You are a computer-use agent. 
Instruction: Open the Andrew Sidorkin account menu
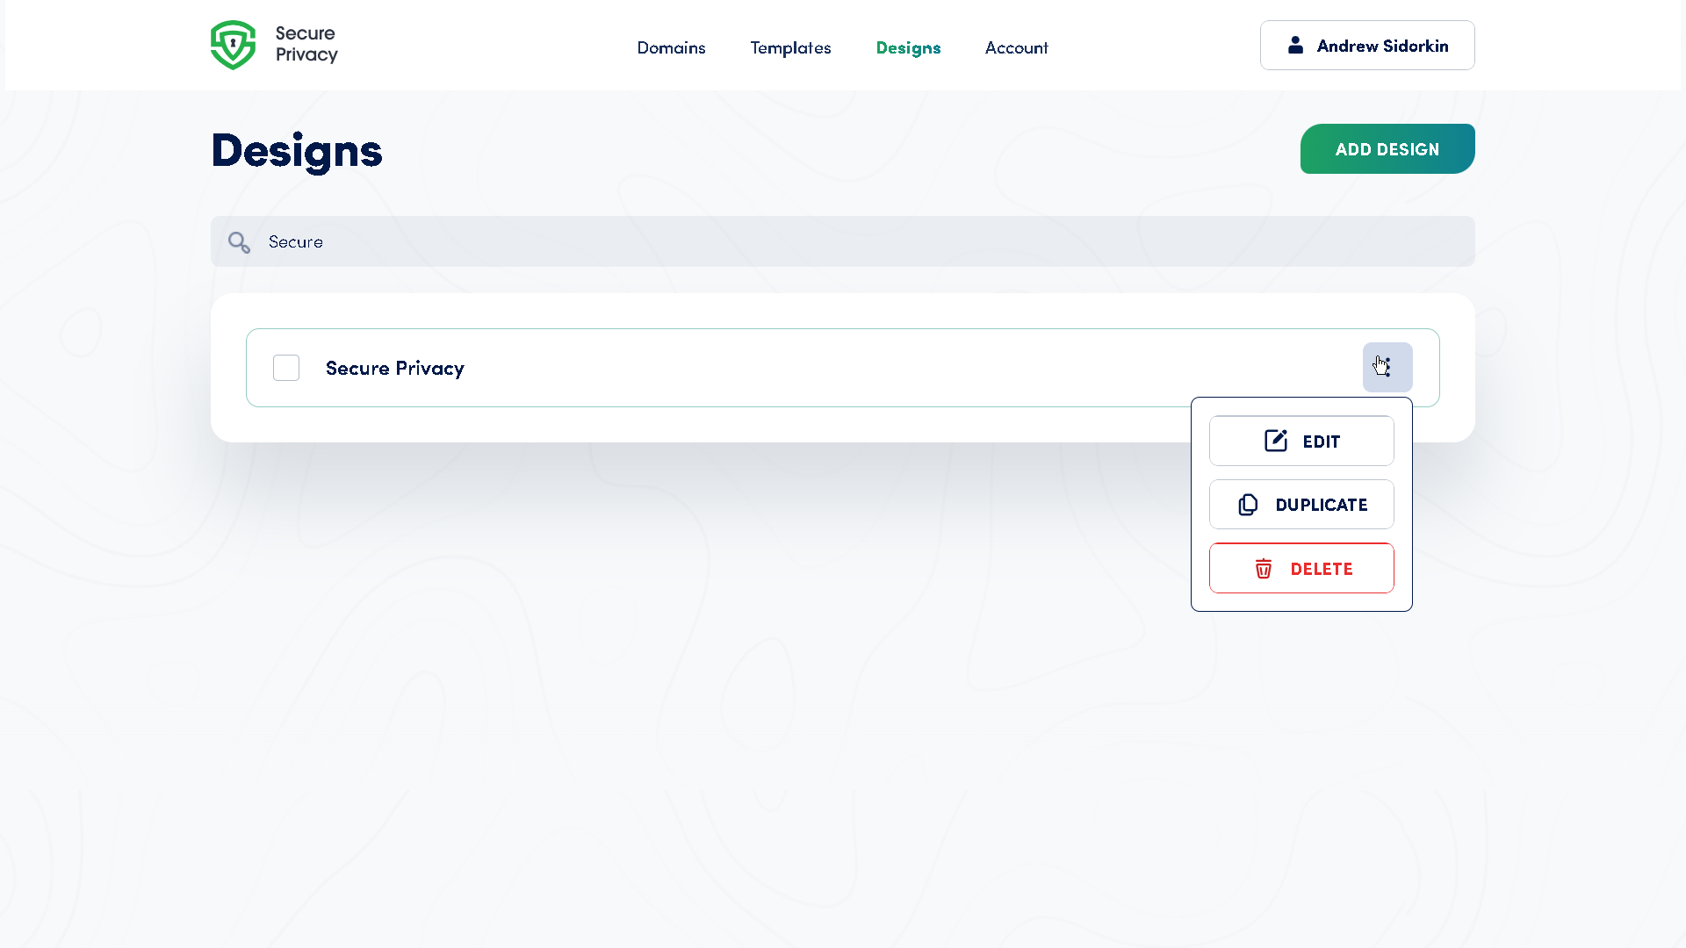click(1366, 45)
